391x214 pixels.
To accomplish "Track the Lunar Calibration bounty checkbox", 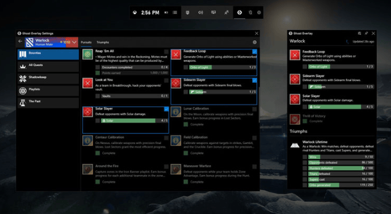I will click(254, 109).
